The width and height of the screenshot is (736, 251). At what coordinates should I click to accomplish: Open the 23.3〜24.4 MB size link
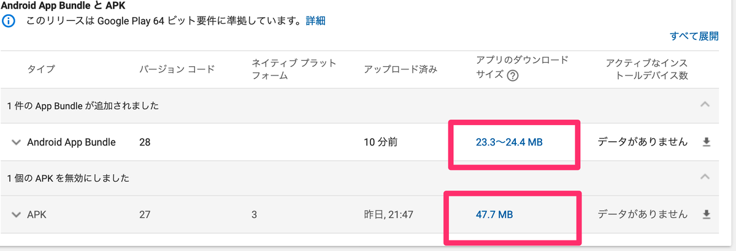(x=509, y=142)
